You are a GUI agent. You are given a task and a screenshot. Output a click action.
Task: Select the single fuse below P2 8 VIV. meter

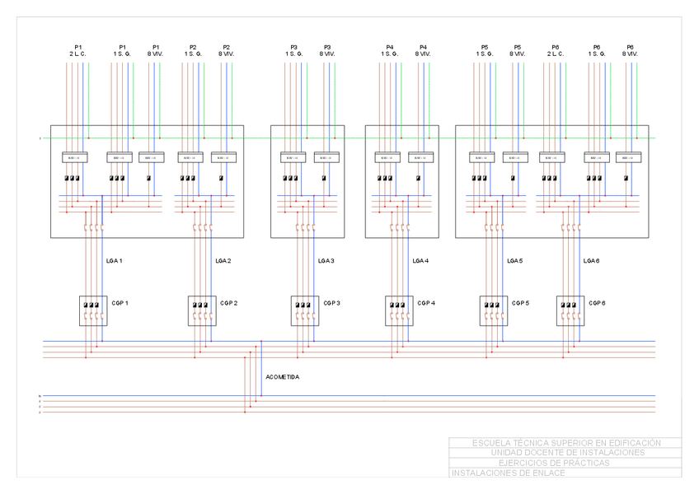click(223, 178)
